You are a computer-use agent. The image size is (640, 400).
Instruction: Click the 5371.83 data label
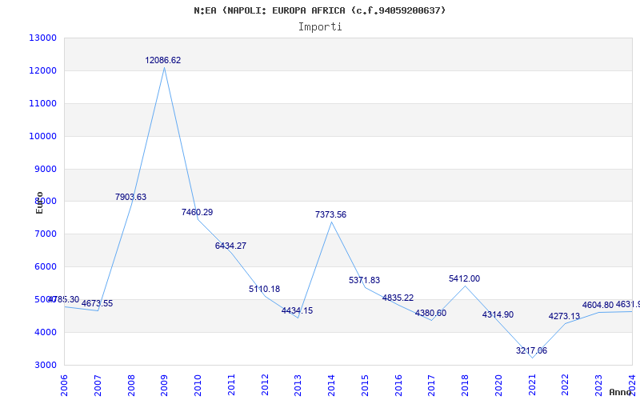(365, 281)
